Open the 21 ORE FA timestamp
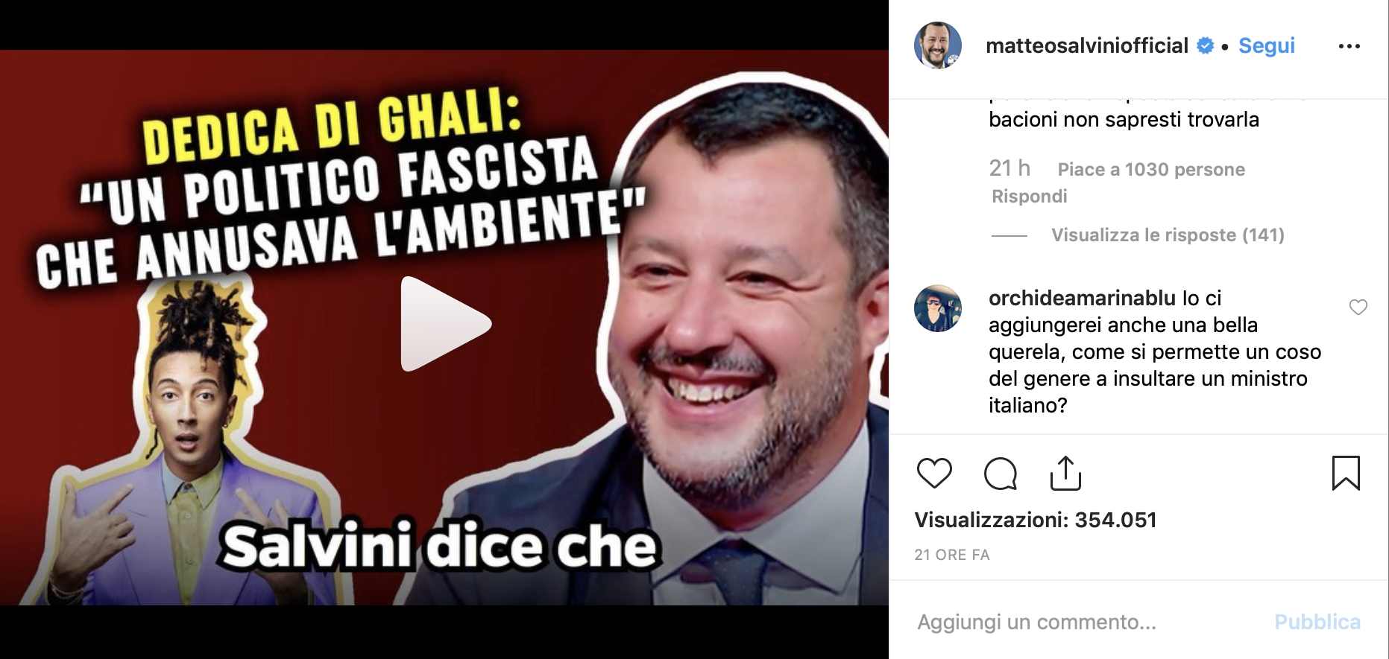 [952, 555]
